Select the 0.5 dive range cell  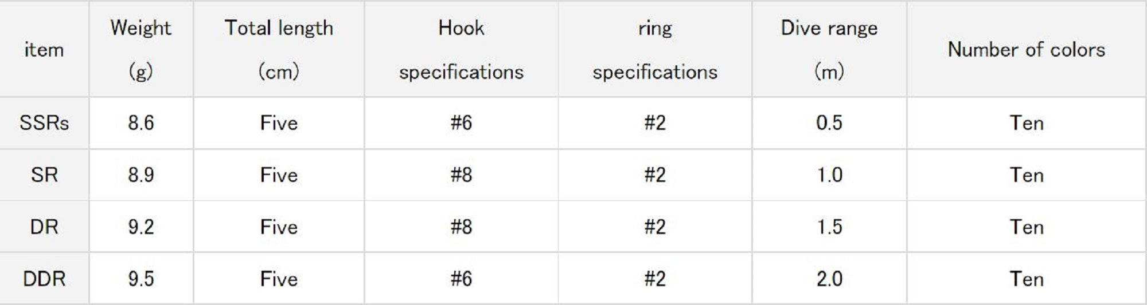tap(829, 123)
